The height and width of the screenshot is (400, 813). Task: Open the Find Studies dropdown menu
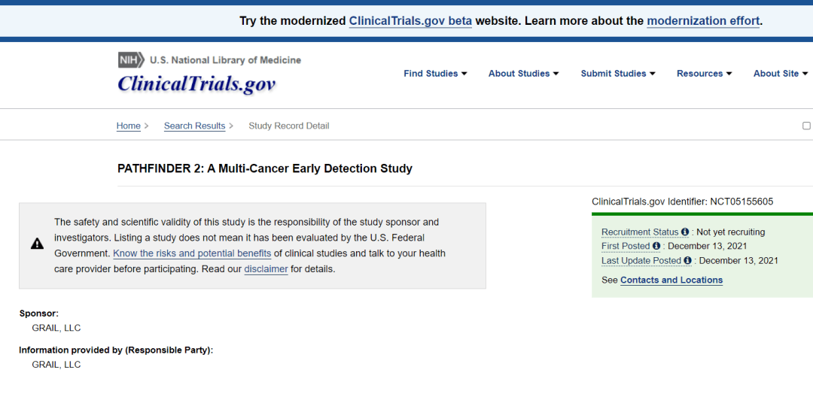click(x=435, y=74)
